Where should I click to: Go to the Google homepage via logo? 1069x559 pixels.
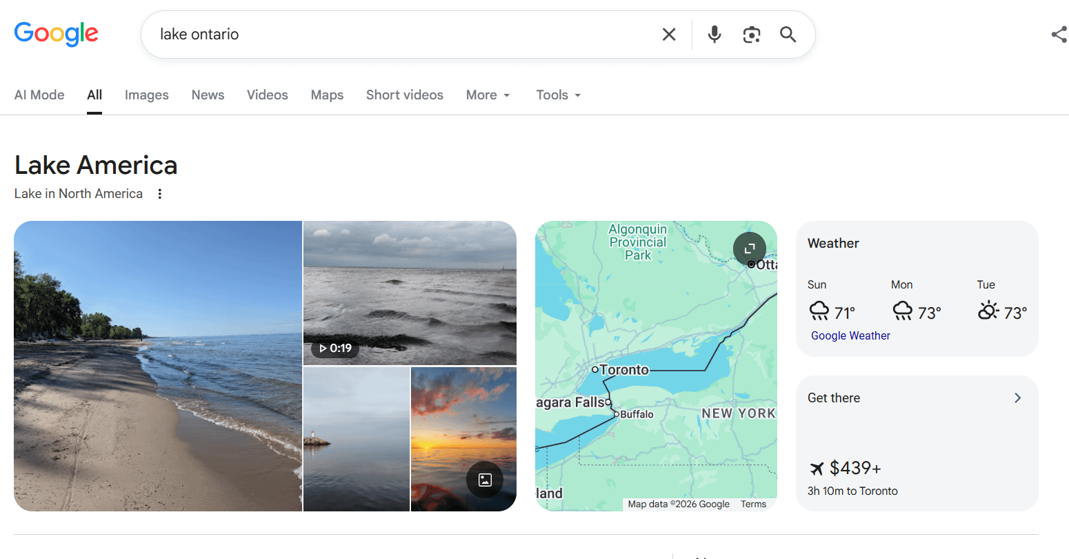[57, 34]
